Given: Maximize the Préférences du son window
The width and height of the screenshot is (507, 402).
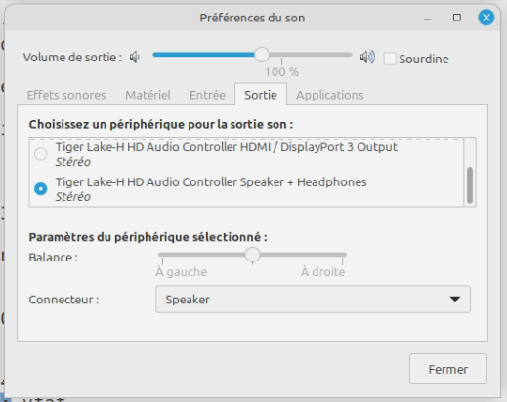Looking at the screenshot, I should (x=457, y=18).
